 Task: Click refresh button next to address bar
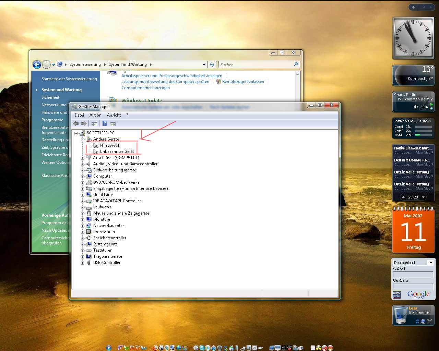pyautogui.click(x=212, y=64)
